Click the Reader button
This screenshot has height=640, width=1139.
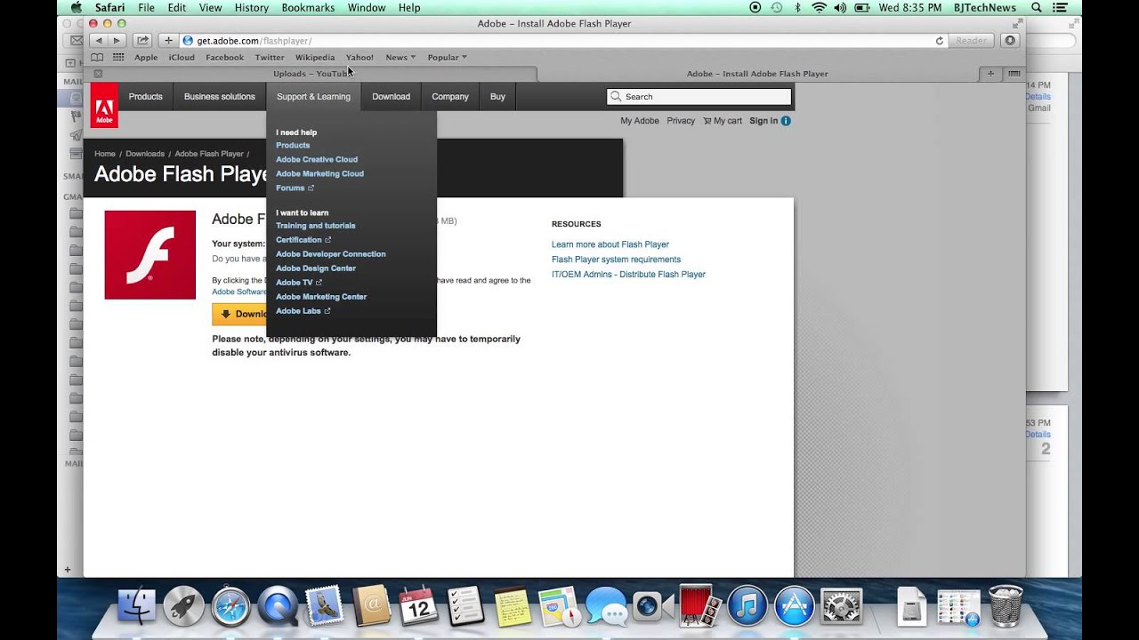pos(971,41)
